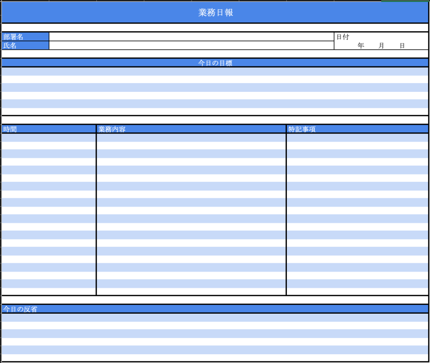This screenshot has width=430, height=363.
Task: Click the 氏名 input field
Action: pos(191,45)
